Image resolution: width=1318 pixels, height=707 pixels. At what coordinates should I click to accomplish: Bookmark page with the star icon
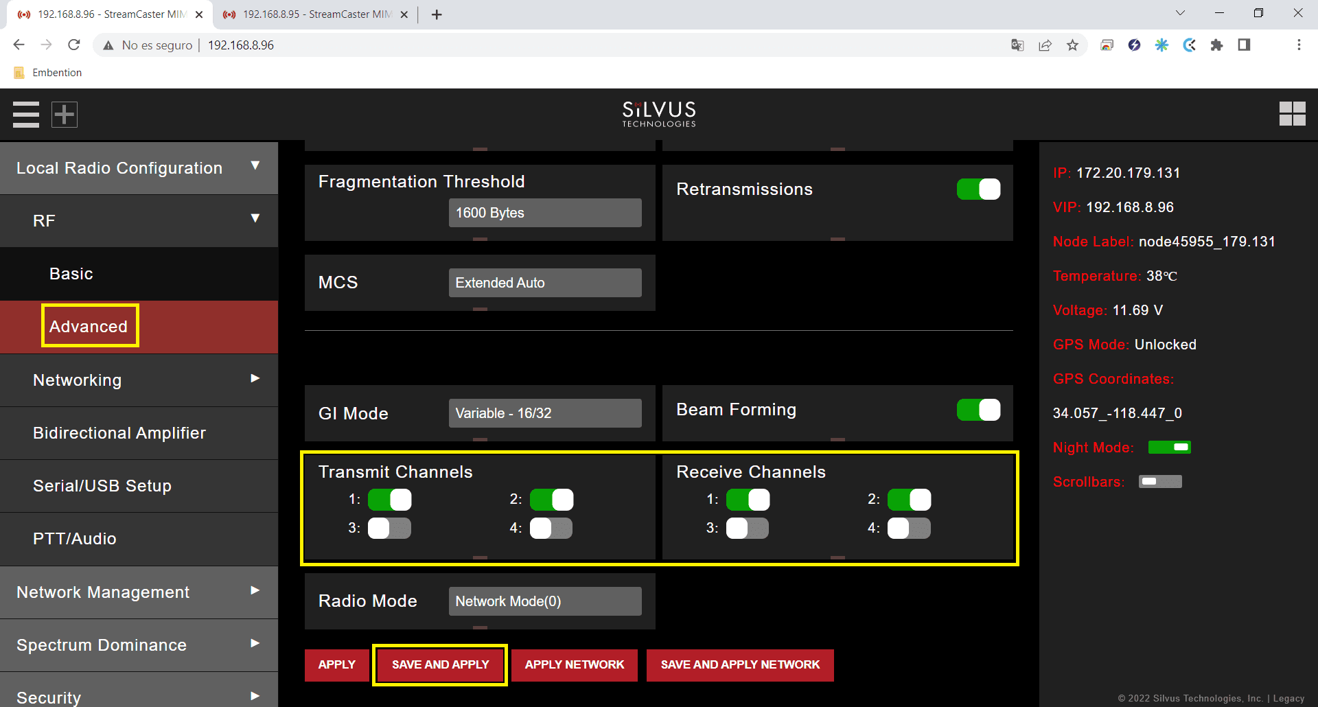tap(1072, 45)
